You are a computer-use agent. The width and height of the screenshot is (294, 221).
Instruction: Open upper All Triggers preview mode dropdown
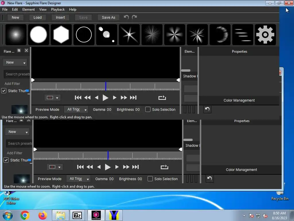[x=76, y=109]
